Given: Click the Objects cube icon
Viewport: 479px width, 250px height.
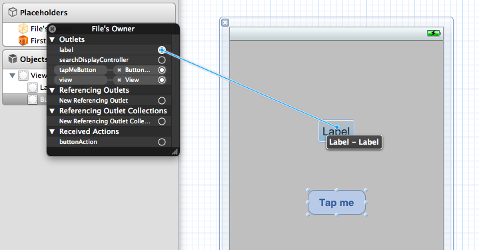Looking at the screenshot, I should pos(13,59).
